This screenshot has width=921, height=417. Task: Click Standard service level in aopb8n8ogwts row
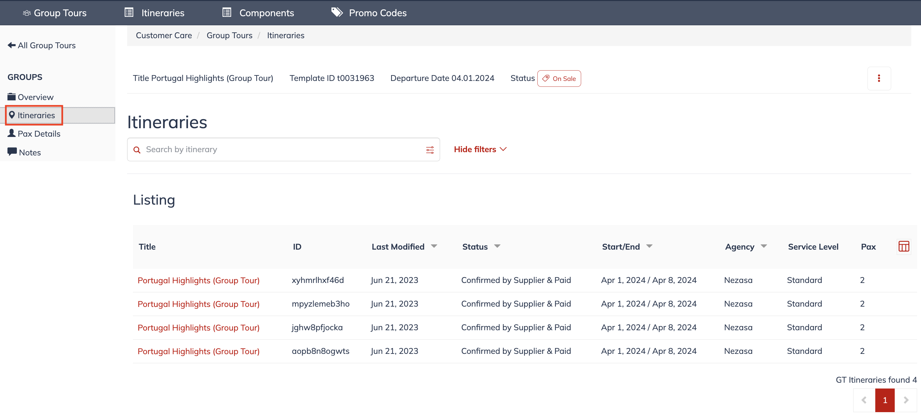(x=805, y=351)
